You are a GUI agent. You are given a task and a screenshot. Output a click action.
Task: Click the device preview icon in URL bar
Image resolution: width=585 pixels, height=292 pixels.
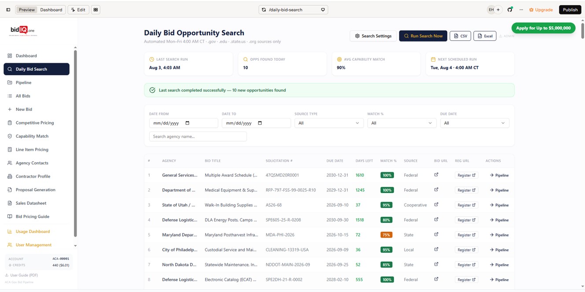click(x=323, y=10)
